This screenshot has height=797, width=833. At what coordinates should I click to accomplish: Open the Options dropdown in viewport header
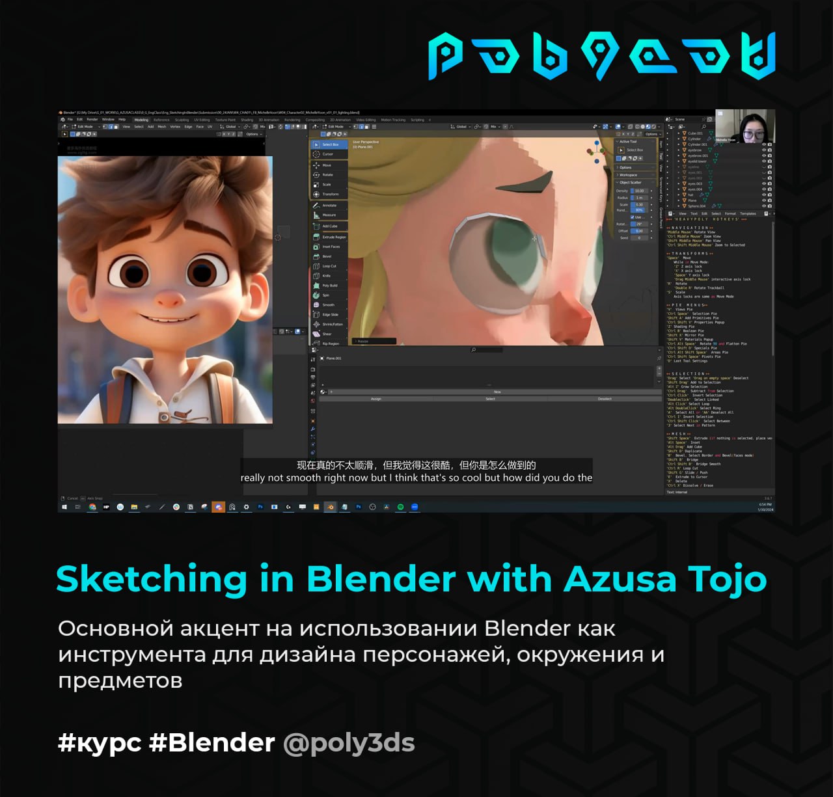coord(653,134)
